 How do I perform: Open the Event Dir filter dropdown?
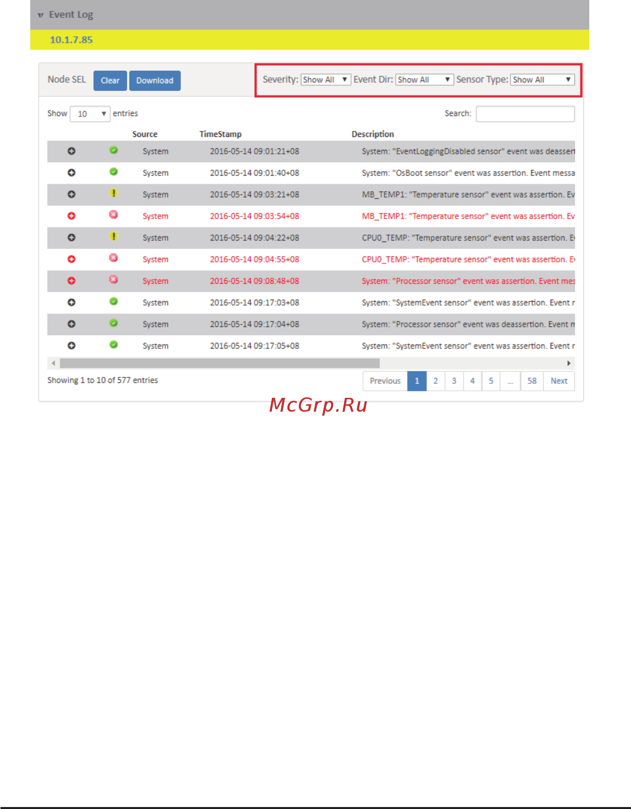[x=424, y=80]
